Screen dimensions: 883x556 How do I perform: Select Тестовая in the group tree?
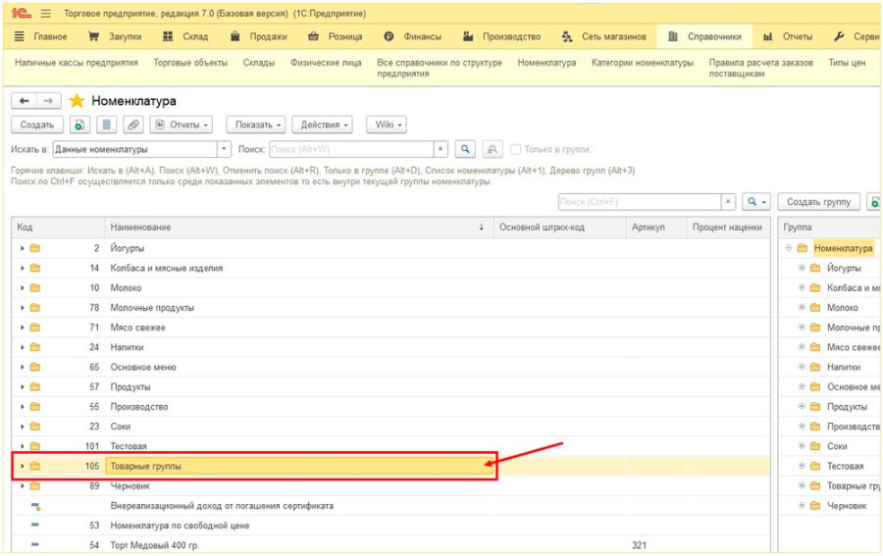(x=845, y=466)
